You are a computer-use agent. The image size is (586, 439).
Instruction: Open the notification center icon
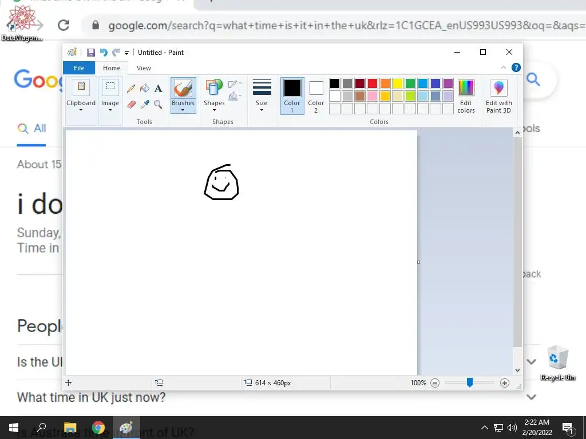(568, 428)
